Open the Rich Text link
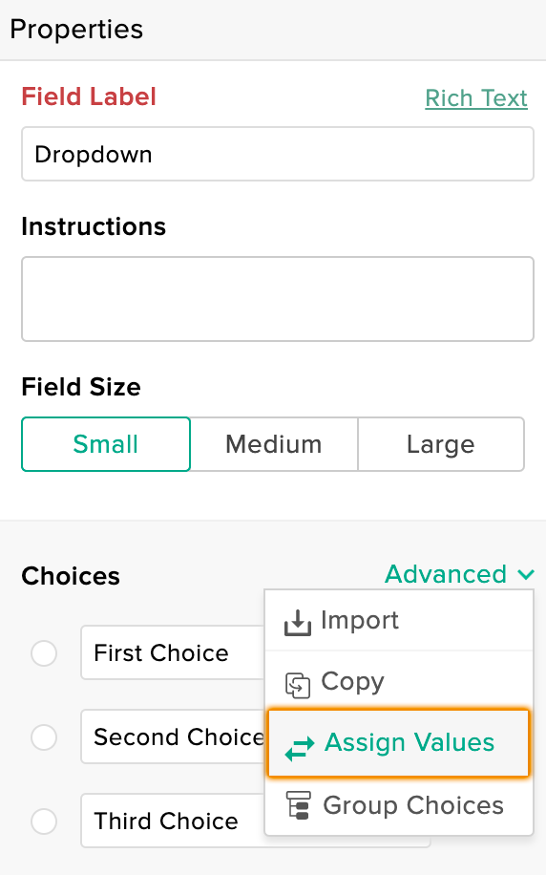The image size is (546, 875). click(476, 98)
